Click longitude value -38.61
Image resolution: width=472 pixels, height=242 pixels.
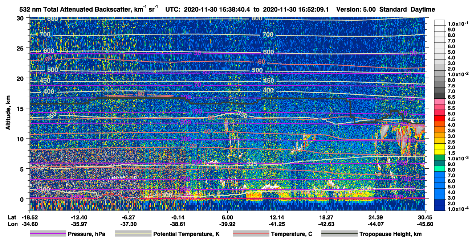tap(178, 224)
